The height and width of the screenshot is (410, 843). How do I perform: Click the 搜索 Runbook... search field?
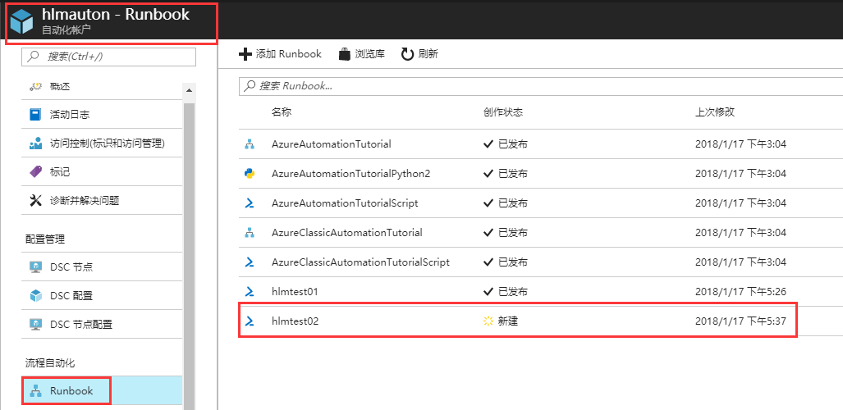coord(541,86)
